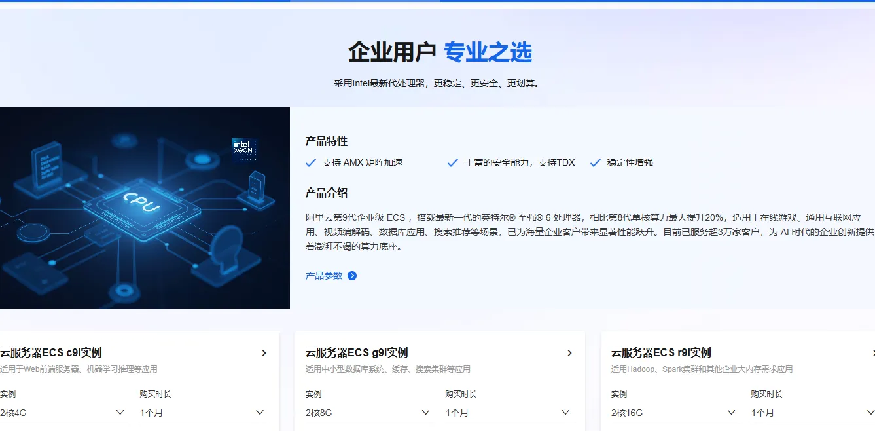Screen dimensions: 875x431
Task: Click the 适用Hadoop、Spark集群 description text
Action: pyautogui.click(x=702, y=369)
